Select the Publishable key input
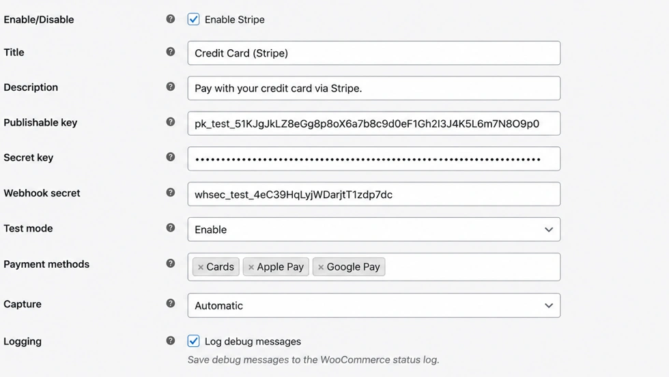 tap(374, 124)
